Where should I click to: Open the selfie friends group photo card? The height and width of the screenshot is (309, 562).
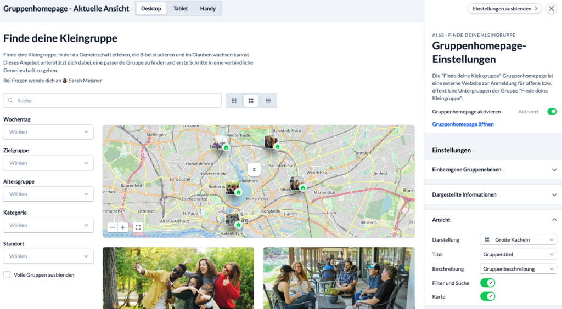pos(178,278)
